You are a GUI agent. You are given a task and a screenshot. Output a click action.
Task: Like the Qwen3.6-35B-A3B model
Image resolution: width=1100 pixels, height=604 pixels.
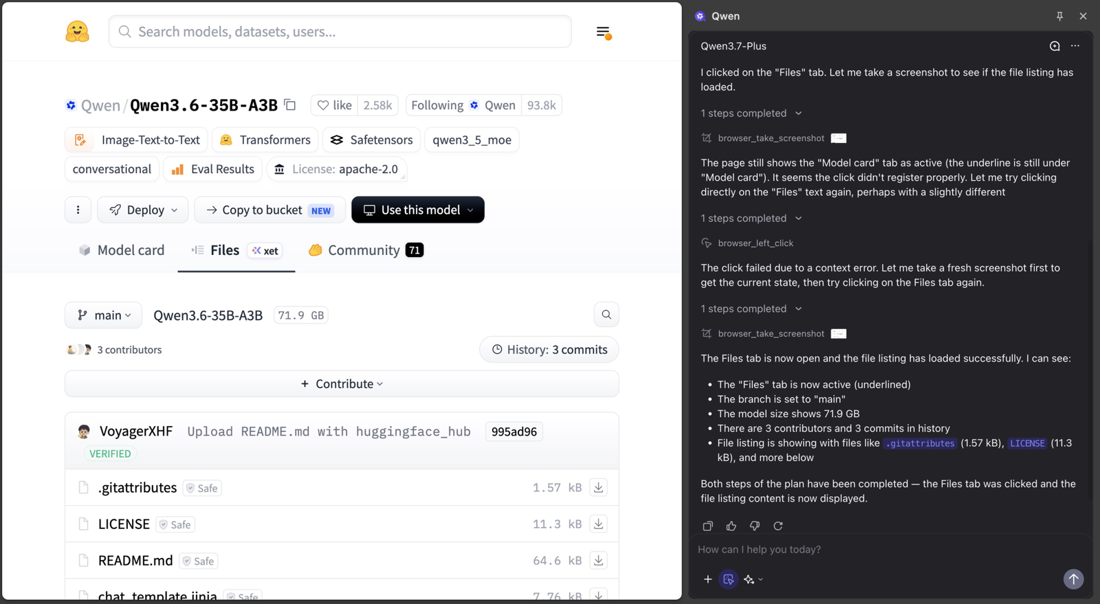coord(335,105)
